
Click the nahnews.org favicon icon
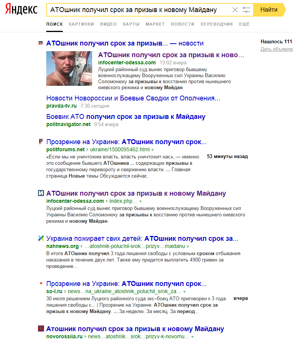tap(41, 238)
